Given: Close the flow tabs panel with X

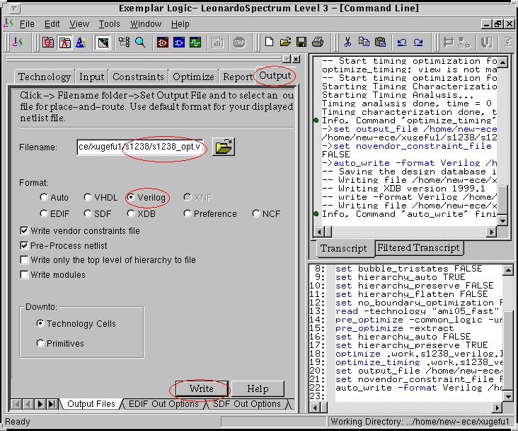Looking at the screenshot, I should (x=297, y=59).
